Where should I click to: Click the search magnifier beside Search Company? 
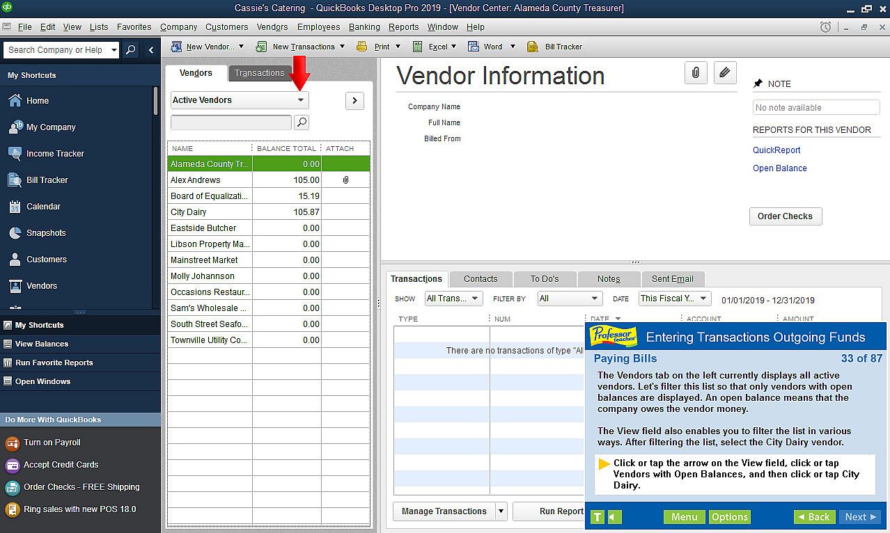(131, 50)
